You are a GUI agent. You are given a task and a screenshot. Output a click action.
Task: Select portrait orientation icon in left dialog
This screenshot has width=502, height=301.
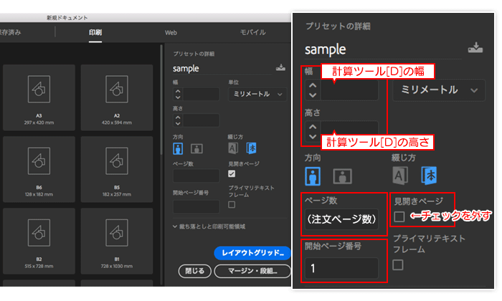coord(179,148)
